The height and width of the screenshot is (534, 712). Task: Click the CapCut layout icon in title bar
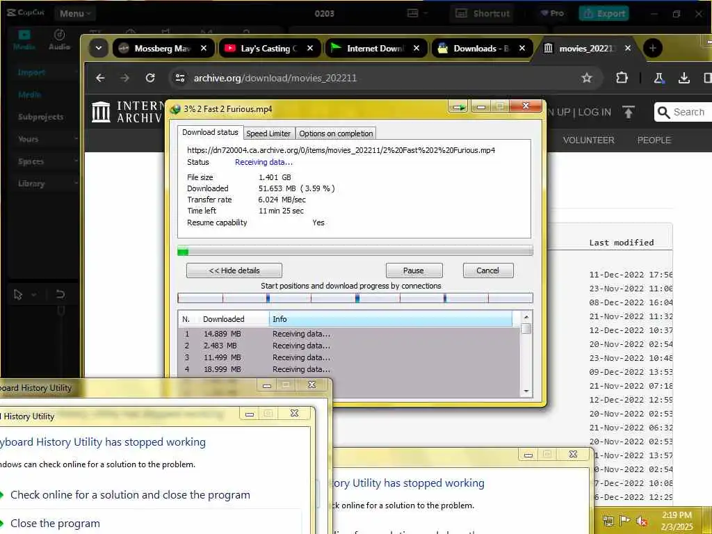(412, 13)
